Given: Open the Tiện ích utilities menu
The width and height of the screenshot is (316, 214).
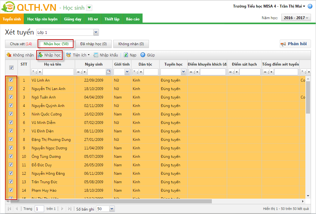Looking at the screenshot, I should 78,55.
